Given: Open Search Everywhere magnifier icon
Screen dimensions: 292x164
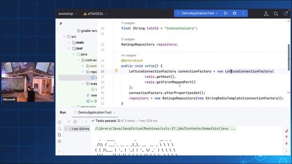Looking at the screenshot, I should [x=276, y=14].
